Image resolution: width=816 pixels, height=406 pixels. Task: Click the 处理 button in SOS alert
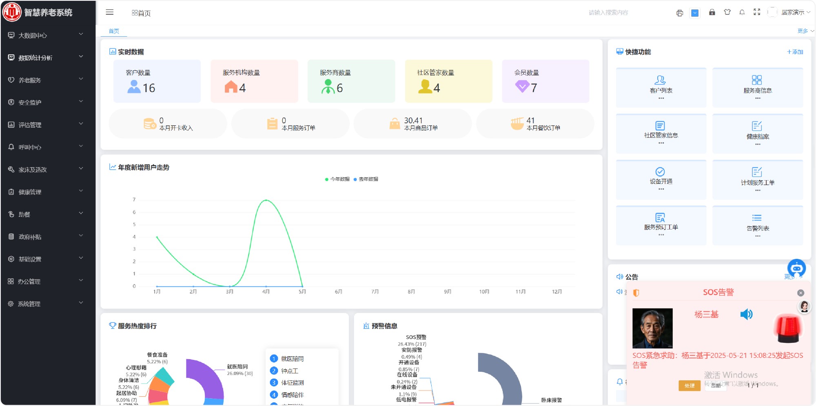(690, 386)
